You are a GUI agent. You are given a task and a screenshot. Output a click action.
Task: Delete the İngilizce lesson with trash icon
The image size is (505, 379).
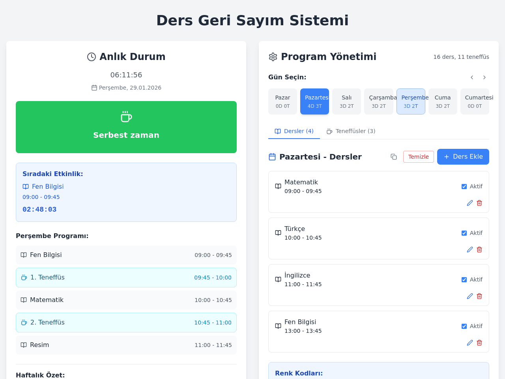pos(479,296)
